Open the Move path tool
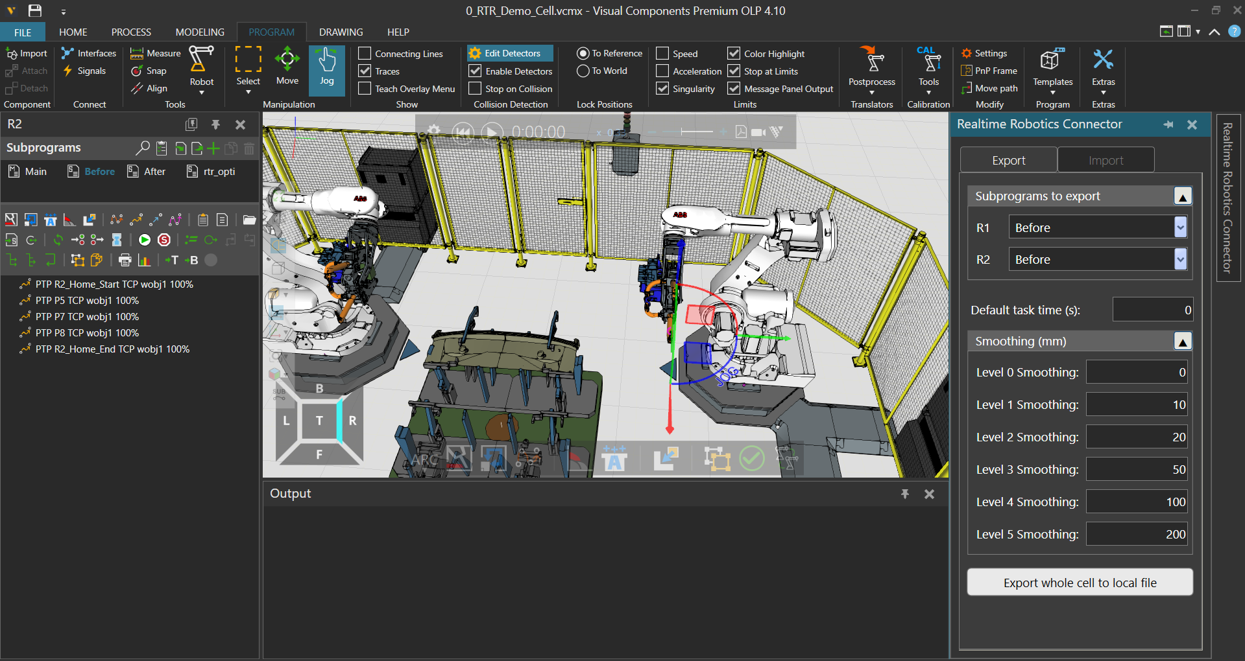Viewport: 1245px width, 661px height. point(989,88)
